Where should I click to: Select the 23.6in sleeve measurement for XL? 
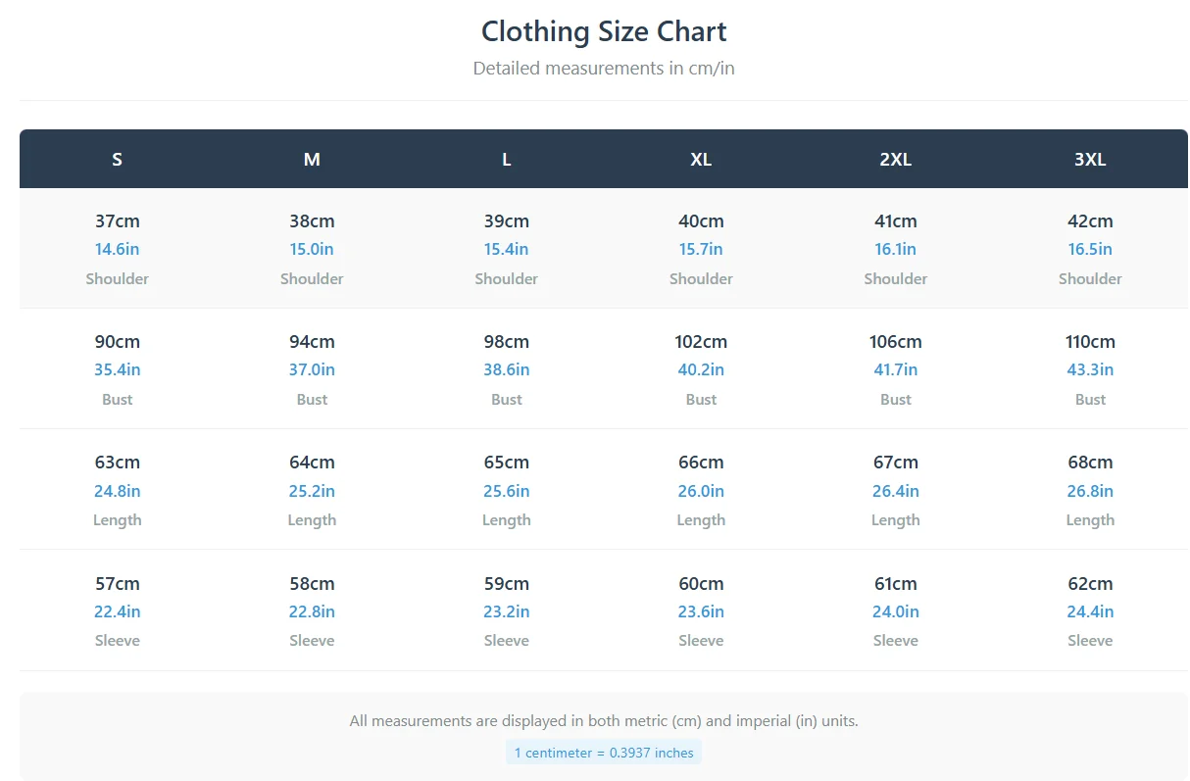click(701, 611)
